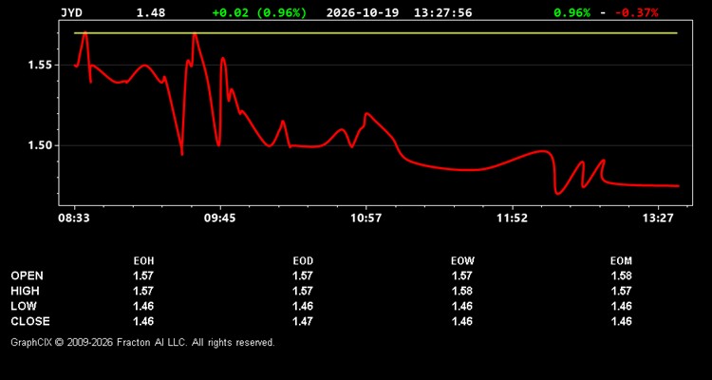This screenshot has width=712, height=380.
Task: Click the EOM CLOSE value 1.46
Action: click(621, 321)
